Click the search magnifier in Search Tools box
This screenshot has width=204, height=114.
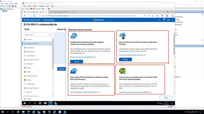pyautogui.click(x=50, y=35)
